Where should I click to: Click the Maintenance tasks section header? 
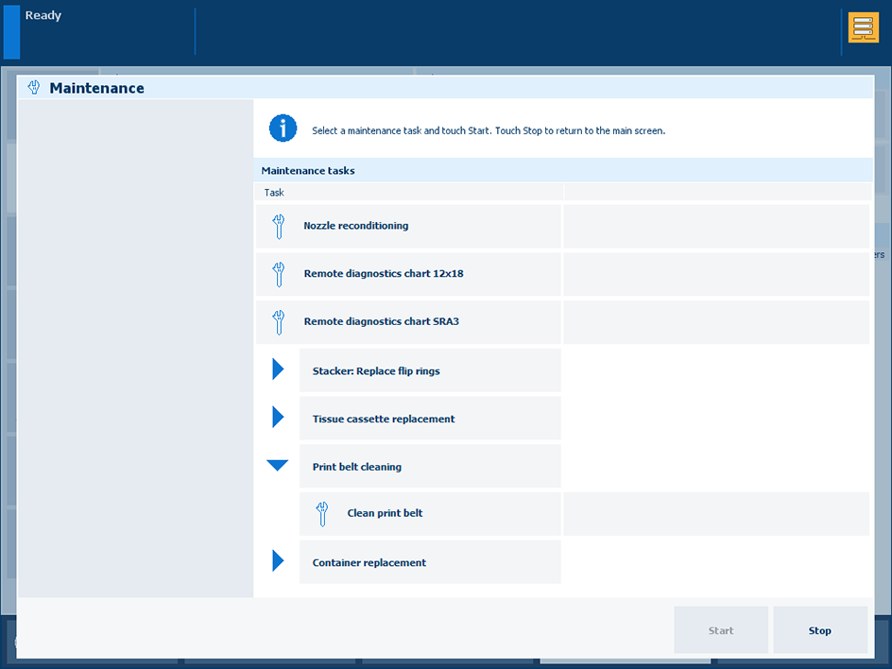point(563,170)
